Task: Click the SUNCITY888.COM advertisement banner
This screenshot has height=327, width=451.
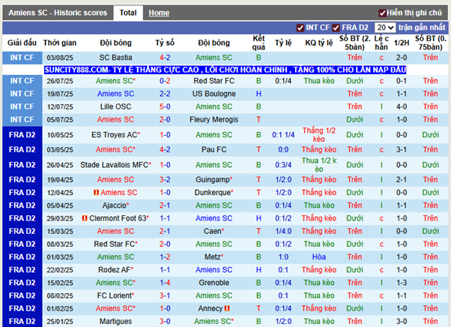Action: (225, 70)
